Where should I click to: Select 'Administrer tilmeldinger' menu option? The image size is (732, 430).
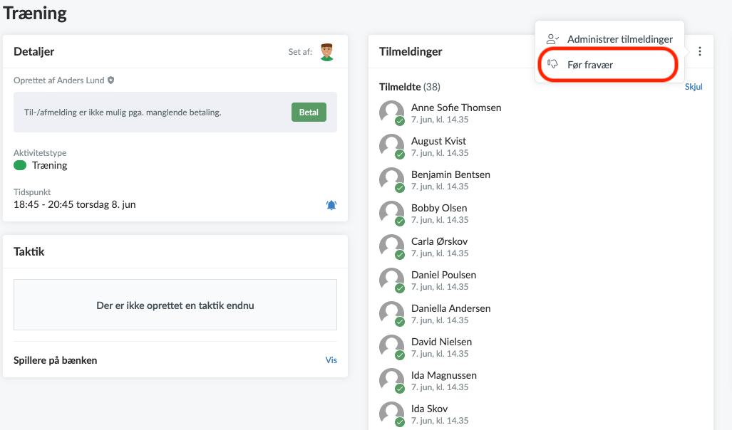click(619, 39)
